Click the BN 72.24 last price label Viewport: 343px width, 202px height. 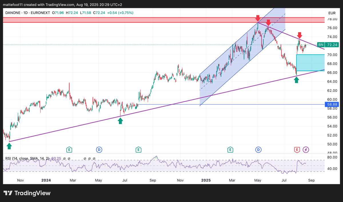[328, 45]
